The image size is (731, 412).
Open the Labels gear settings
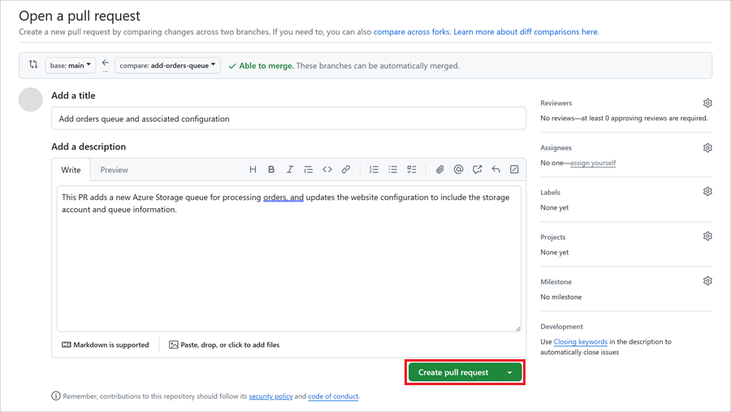click(x=707, y=191)
